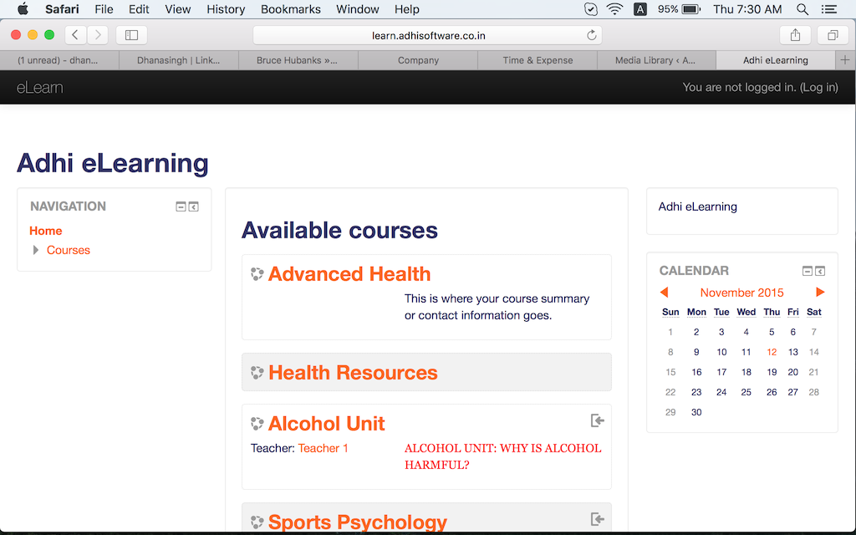Go to Home in Navigation block

pyautogui.click(x=45, y=231)
